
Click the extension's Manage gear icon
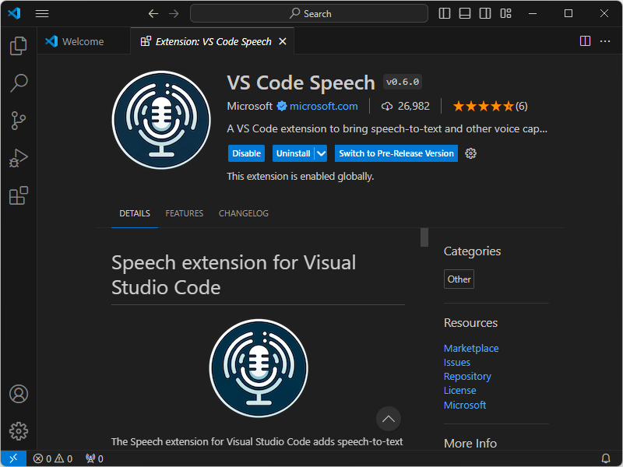coord(470,153)
